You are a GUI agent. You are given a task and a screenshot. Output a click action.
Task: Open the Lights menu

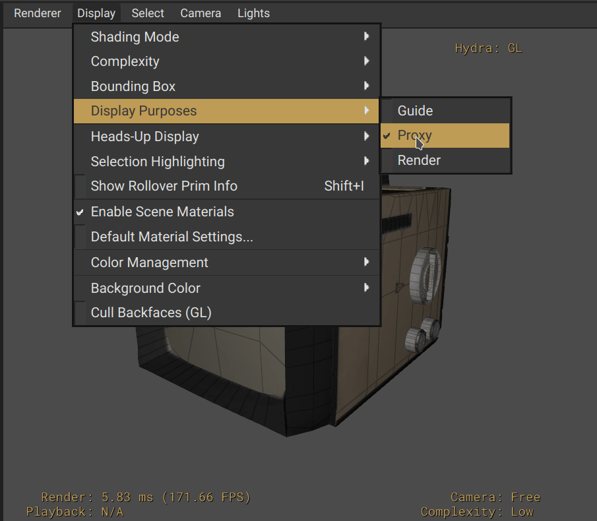click(x=253, y=13)
